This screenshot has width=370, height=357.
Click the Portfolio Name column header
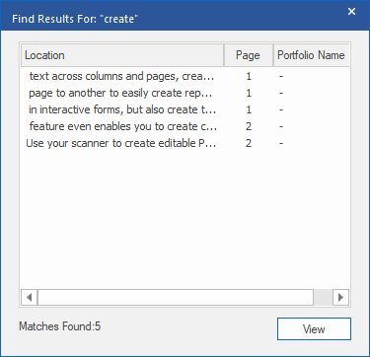pyautogui.click(x=311, y=55)
